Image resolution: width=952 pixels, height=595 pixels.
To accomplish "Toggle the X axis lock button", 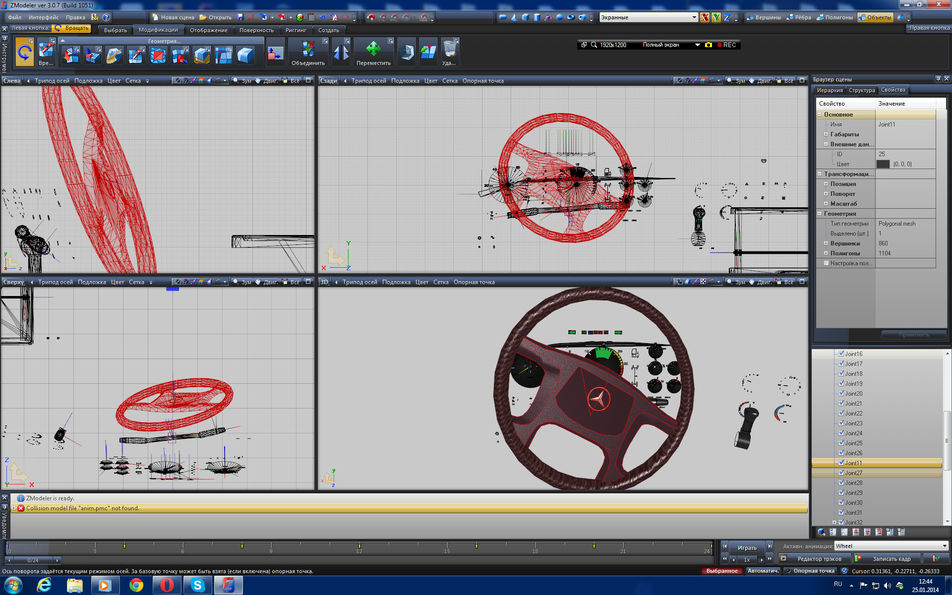I will 705,17.
